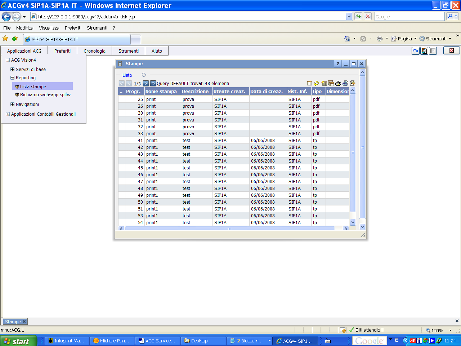The height and width of the screenshot is (346, 461).
Task: Open the Pagina dropdown menu
Action: click(x=404, y=39)
